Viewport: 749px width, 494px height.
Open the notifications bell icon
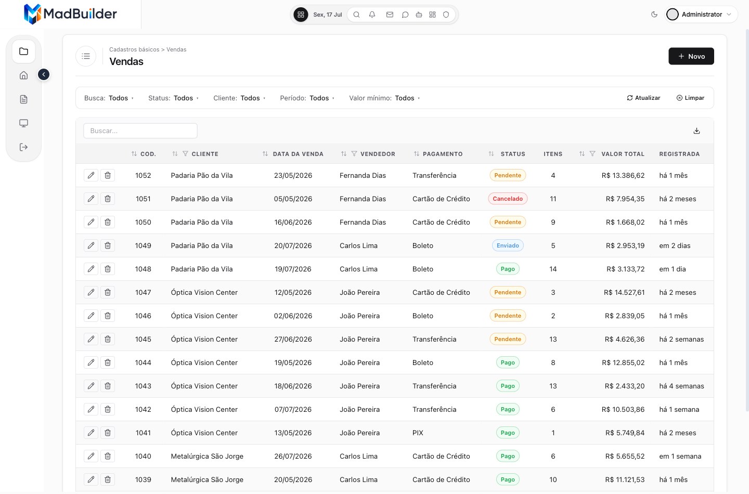[372, 15]
